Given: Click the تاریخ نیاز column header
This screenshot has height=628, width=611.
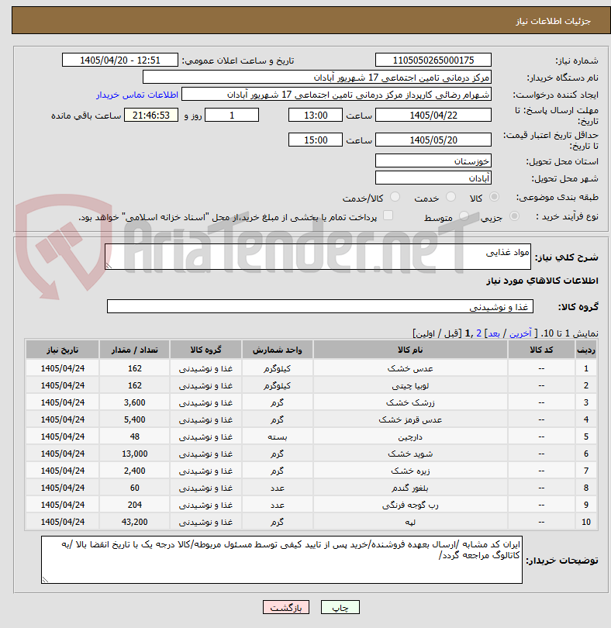Looking at the screenshot, I should [x=63, y=350].
